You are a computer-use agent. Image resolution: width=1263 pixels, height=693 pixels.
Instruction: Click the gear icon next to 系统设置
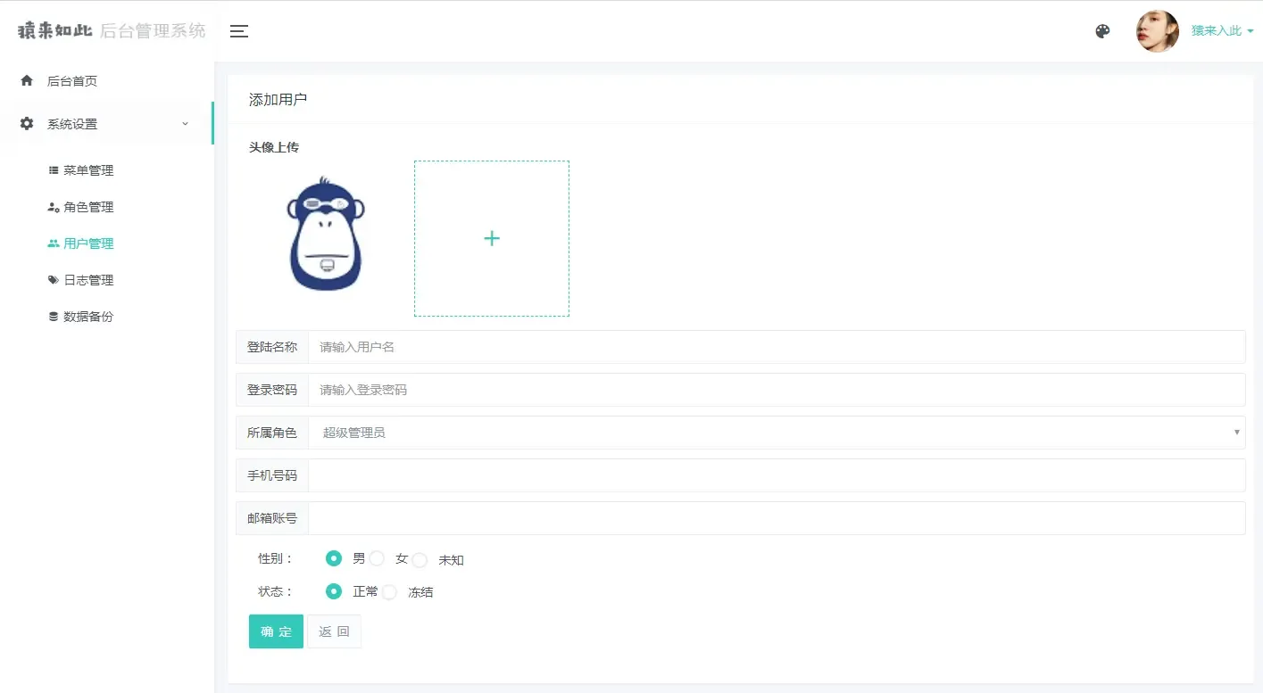(28, 125)
